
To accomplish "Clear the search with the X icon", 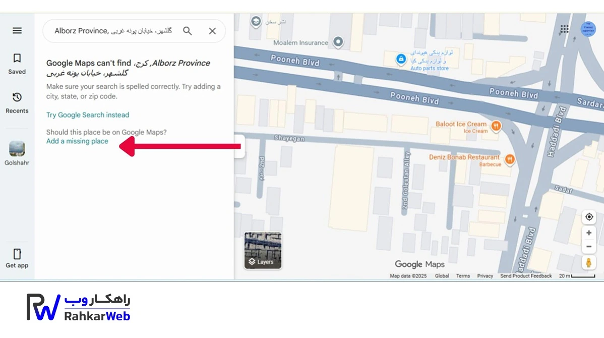I will pyautogui.click(x=212, y=31).
